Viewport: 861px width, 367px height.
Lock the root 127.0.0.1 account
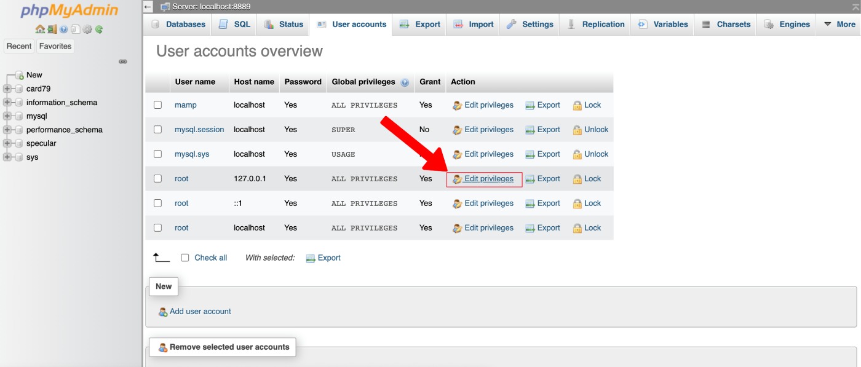click(587, 179)
